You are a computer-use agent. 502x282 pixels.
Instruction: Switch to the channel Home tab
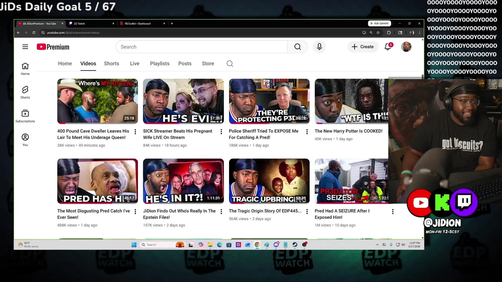coord(65,63)
